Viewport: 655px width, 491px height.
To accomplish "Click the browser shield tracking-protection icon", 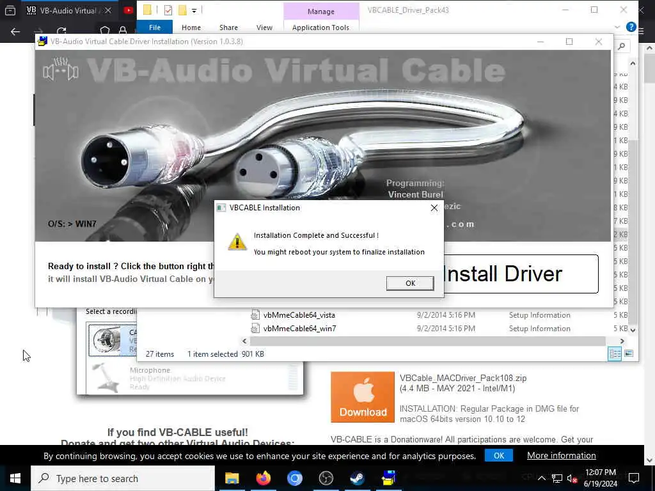I will point(104,31).
